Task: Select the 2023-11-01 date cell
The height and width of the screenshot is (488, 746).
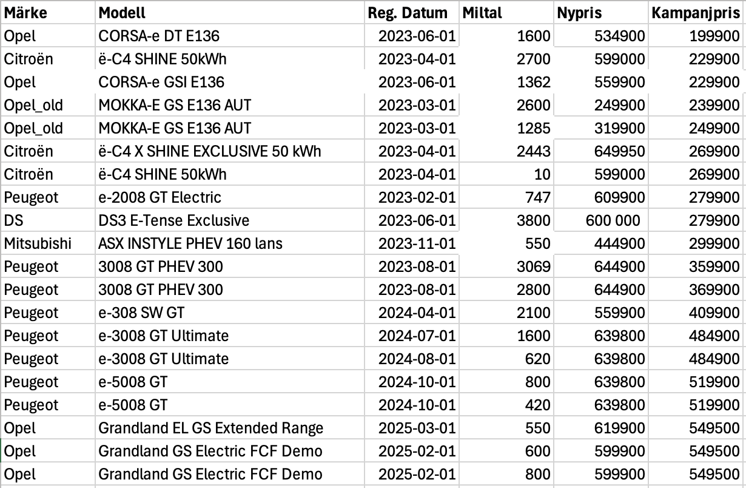Action: pyautogui.click(x=411, y=243)
